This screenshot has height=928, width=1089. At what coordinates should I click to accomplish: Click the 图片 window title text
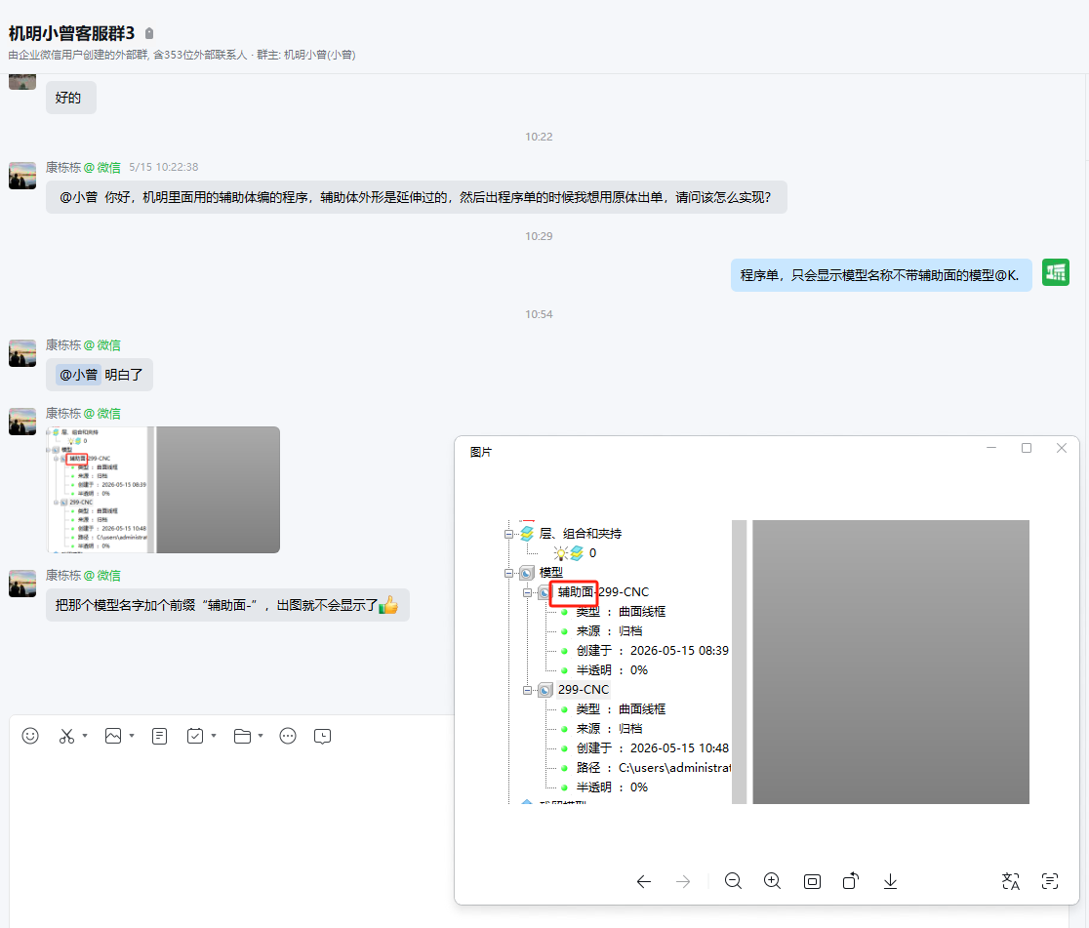(481, 452)
